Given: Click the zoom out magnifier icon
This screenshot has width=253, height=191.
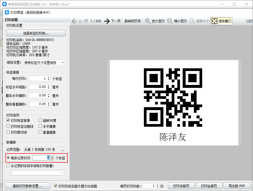Looking at the screenshot, I should (170, 21).
